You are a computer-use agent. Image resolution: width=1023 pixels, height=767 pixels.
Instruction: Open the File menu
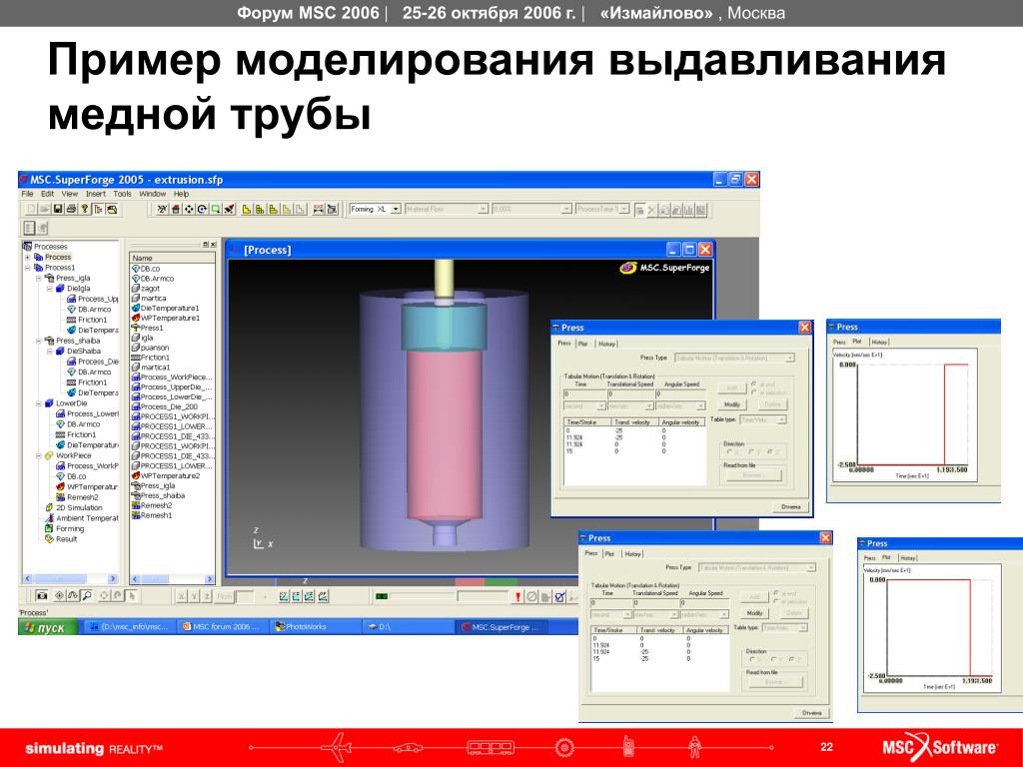(x=27, y=194)
